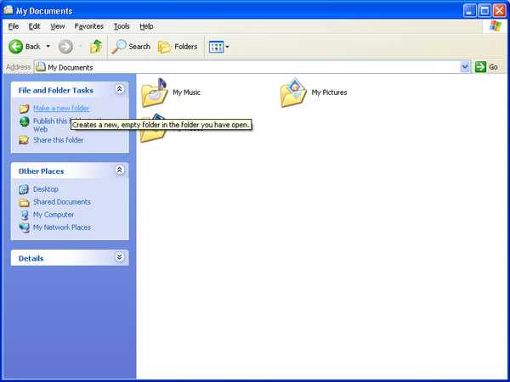This screenshot has width=510, height=382.
Task: Open the Views dropdown arrow
Action: [x=227, y=47]
